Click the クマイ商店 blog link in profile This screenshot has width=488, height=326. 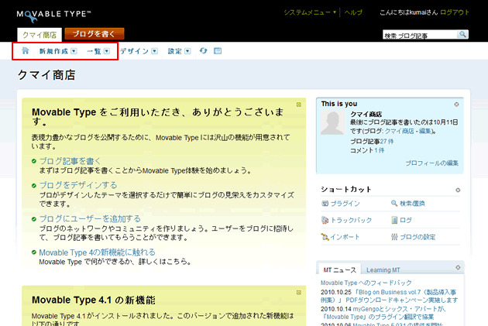(400, 132)
